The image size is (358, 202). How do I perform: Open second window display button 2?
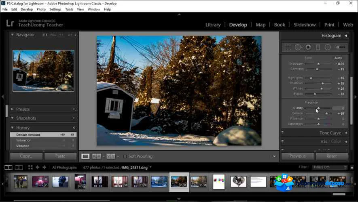click(19, 167)
